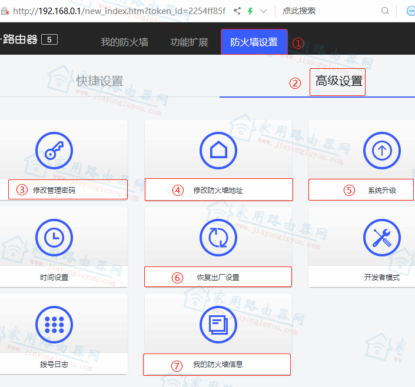
Task: Click the house icon for 修改防火墙地址
Action: 218,151
